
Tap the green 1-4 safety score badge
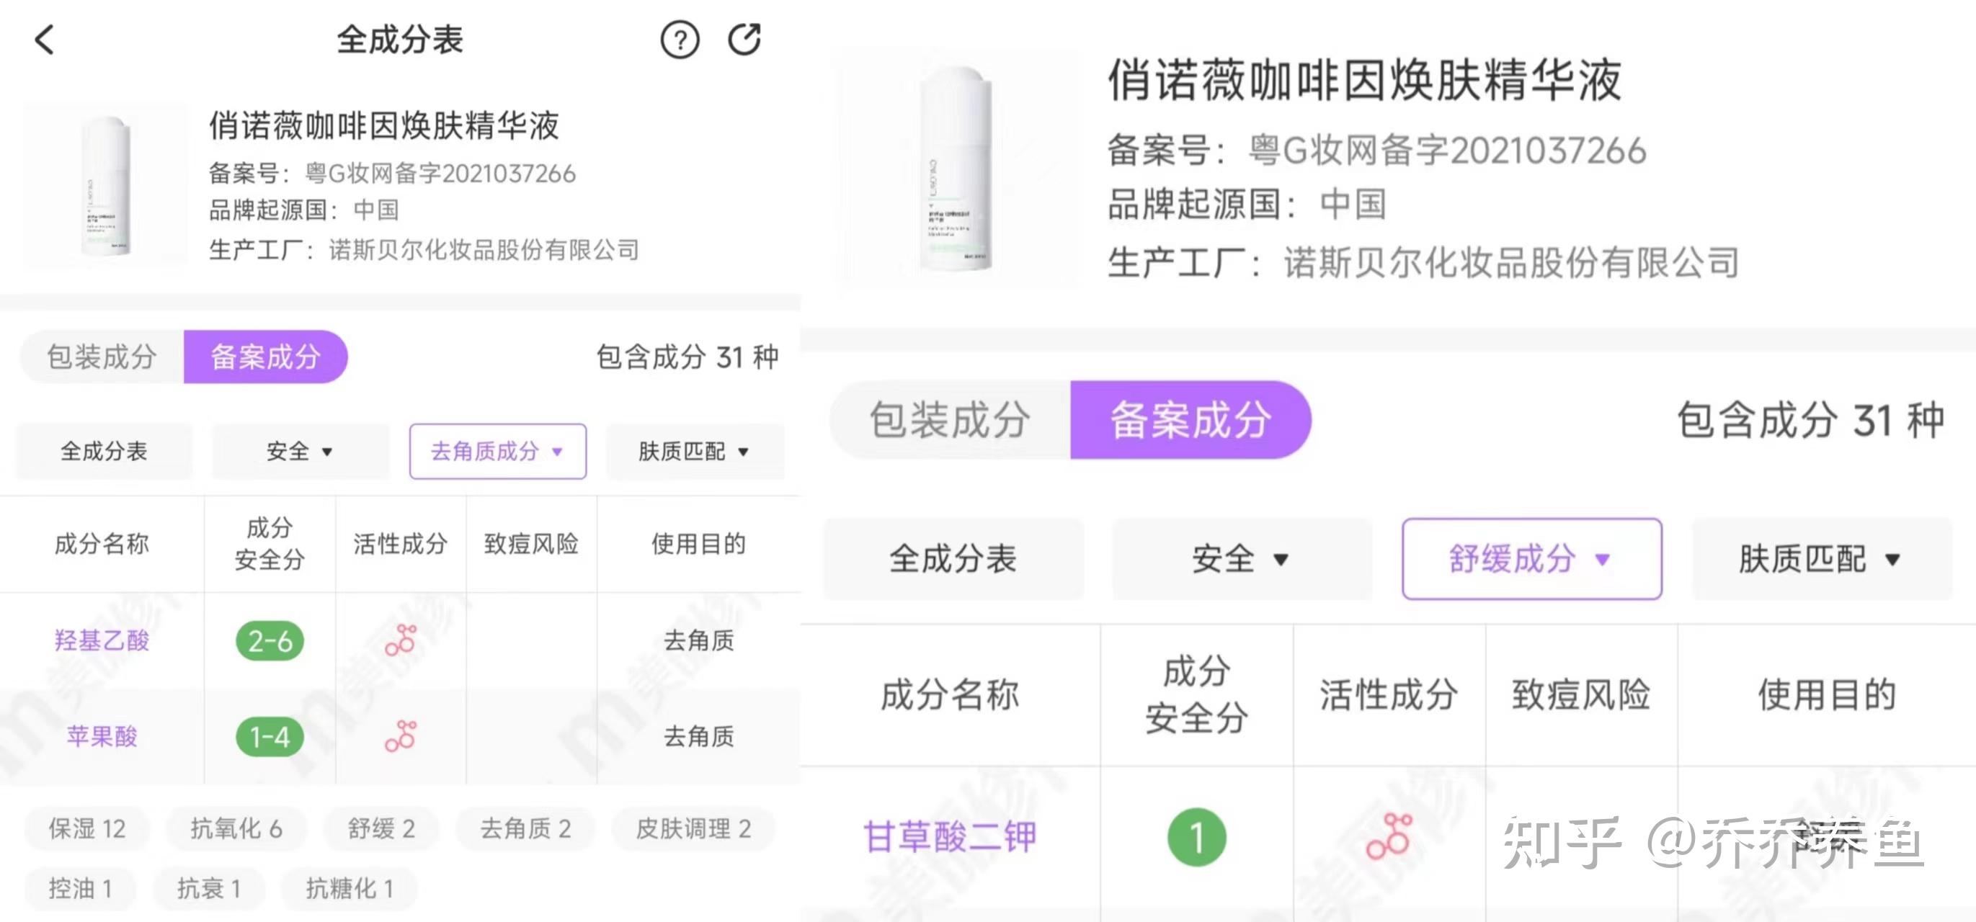point(270,737)
